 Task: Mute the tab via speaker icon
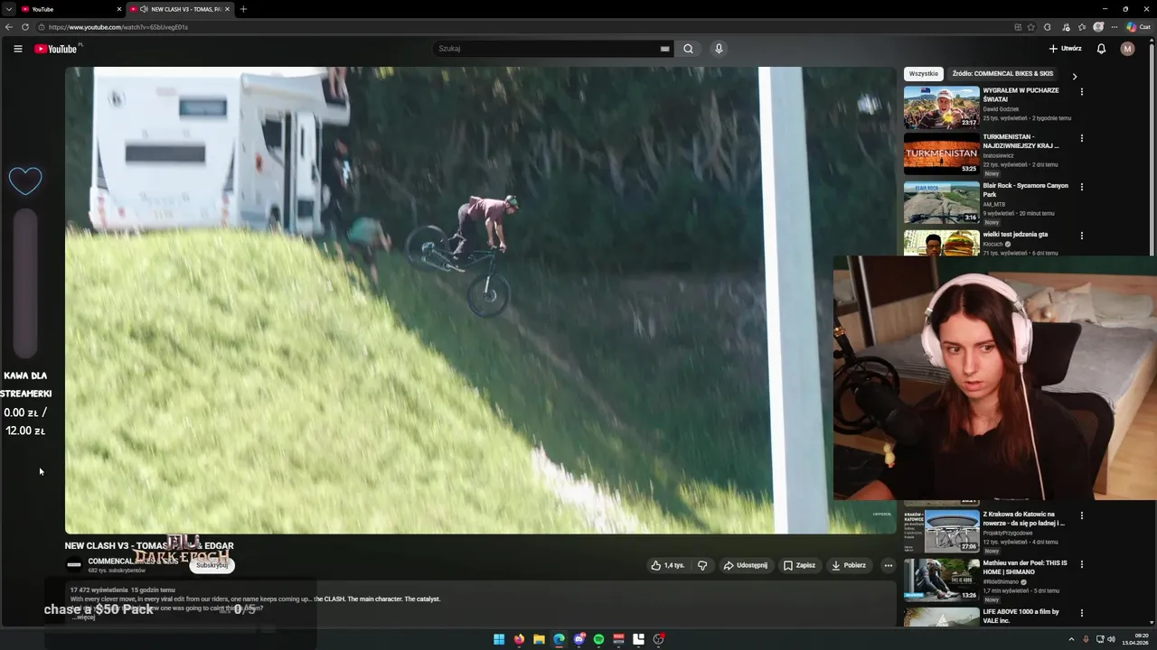144,9
